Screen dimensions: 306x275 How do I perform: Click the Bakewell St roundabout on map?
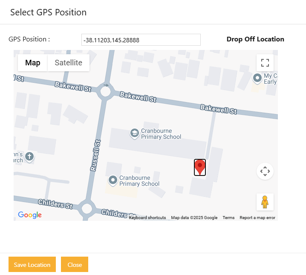click(x=105, y=91)
